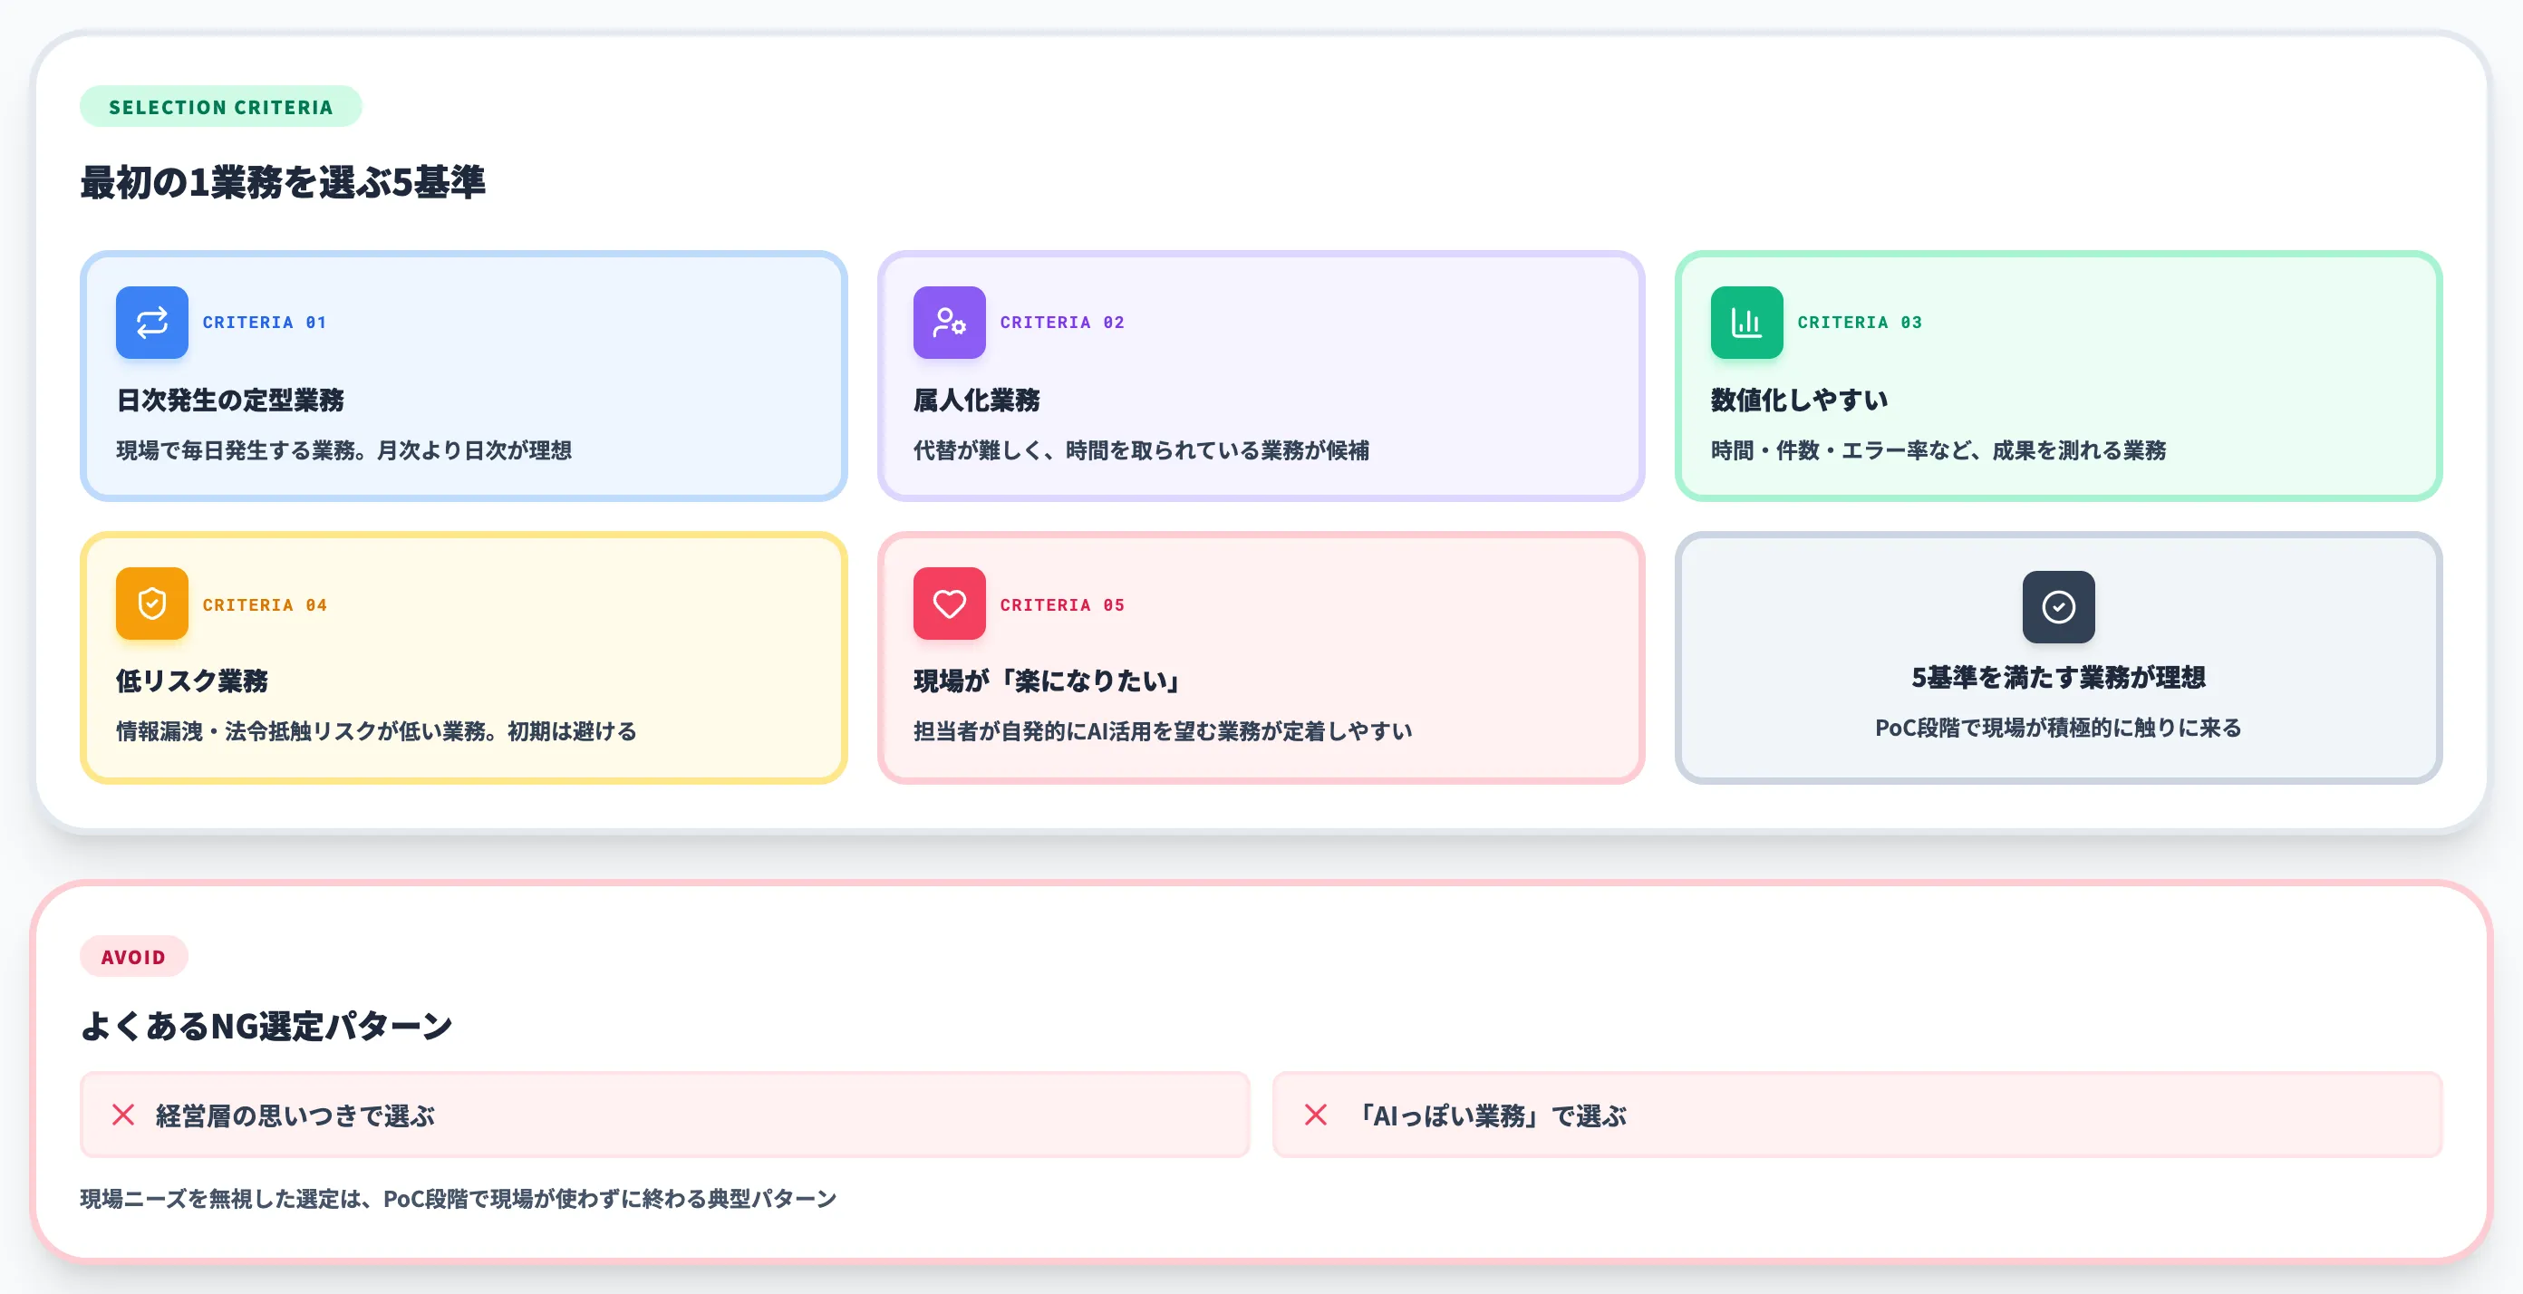Click the note 現場ニーズを無視した選定は、PoC段階で…
2523x1294 pixels.
(x=459, y=1199)
